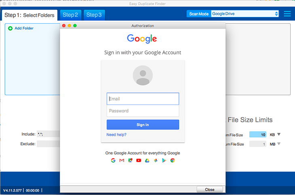Viewport: 295px width, 195px height.
Task: Click the File Size Limits heading
Action: [x=250, y=120]
